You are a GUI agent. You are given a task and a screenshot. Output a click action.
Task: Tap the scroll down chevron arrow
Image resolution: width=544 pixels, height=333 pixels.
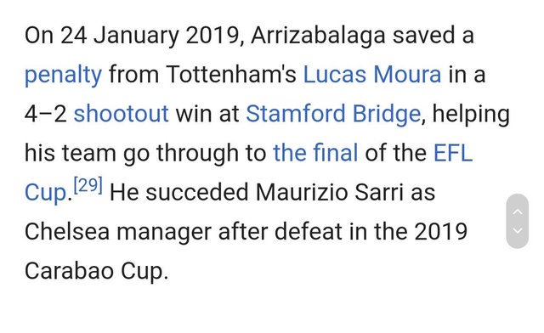[518, 230]
